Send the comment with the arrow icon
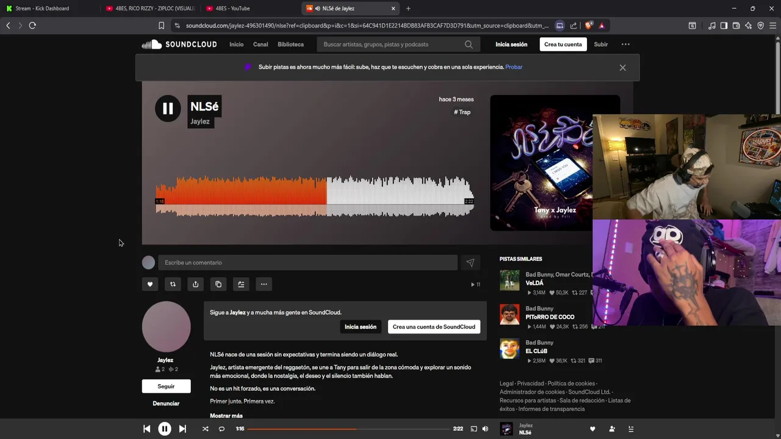This screenshot has width=781, height=439. coord(470,263)
